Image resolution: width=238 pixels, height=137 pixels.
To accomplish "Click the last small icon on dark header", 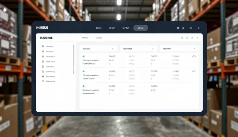I will tap(199, 28).
